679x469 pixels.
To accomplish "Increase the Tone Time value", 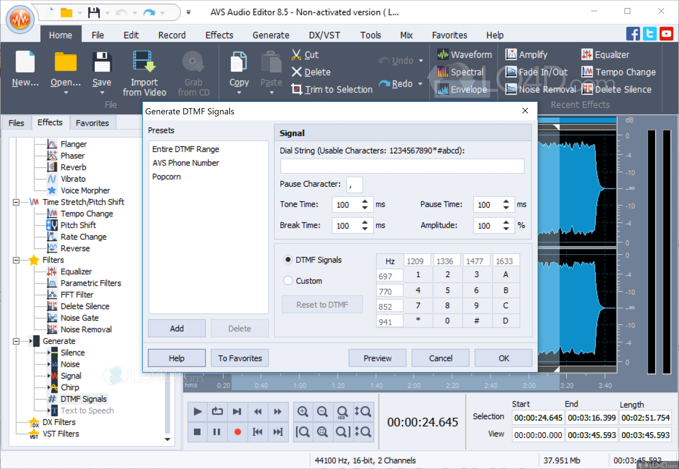I will click(365, 201).
